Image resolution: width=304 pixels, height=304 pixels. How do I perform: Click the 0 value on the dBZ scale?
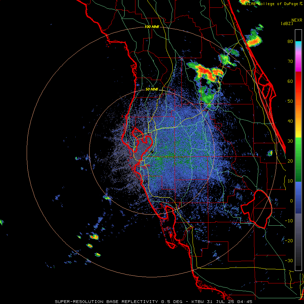(292, 201)
